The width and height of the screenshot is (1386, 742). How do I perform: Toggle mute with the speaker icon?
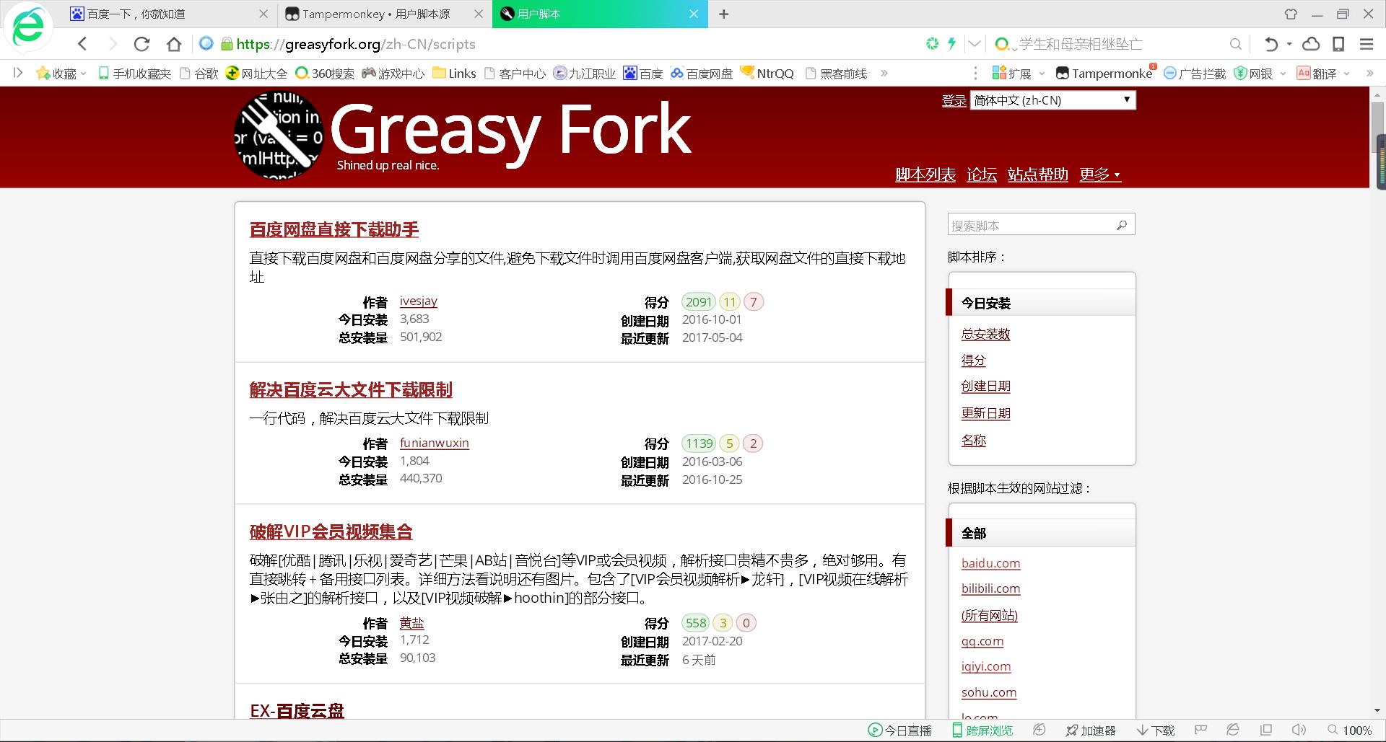1298,730
